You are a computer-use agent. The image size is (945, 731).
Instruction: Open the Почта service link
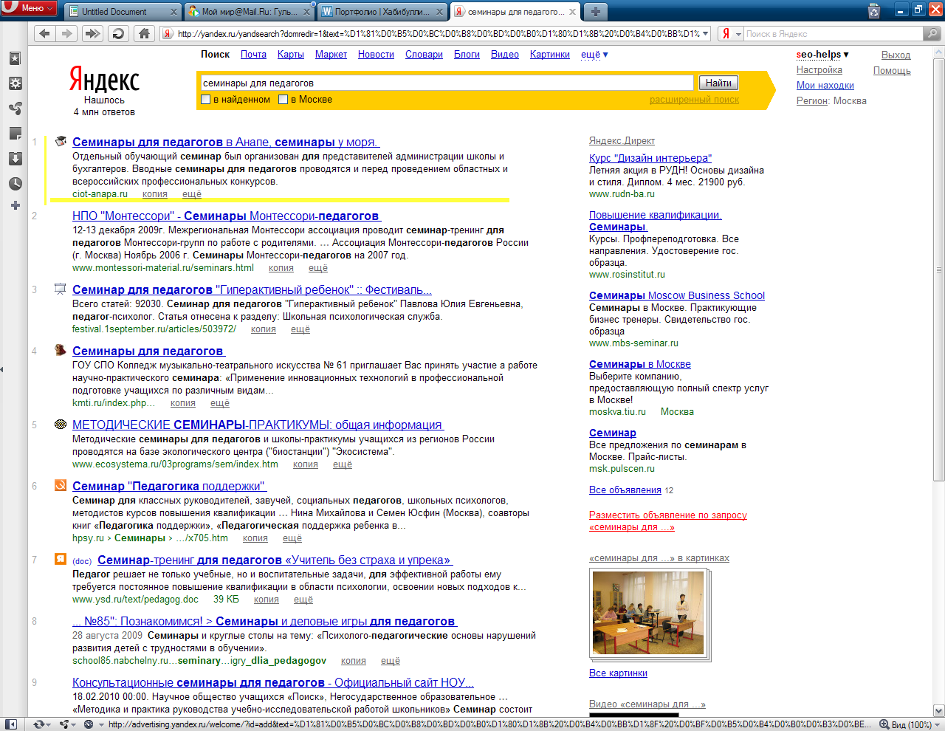pyautogui.click(x=253, y=55)
